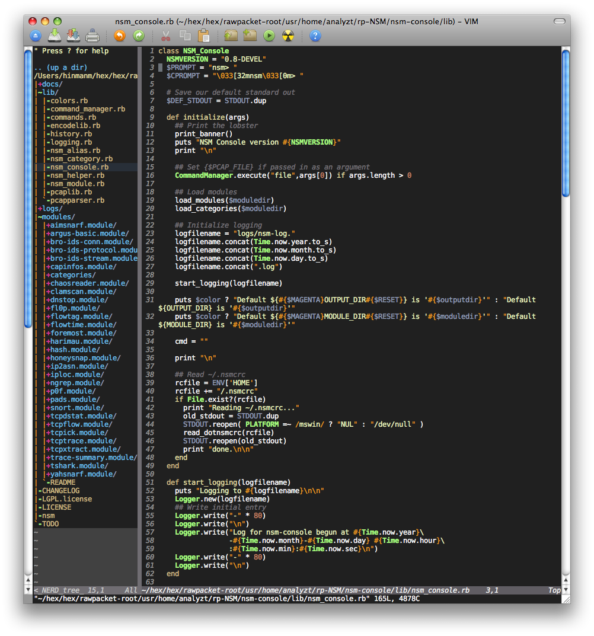Place cursor on 'class NSM_Console' line
Screen dimensions: 594x636
pyautogui.click(x=193, y=51)
